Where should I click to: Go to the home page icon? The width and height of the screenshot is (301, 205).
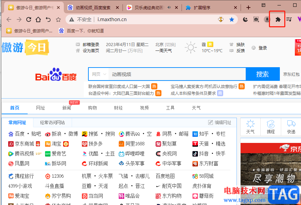(38, 19)
